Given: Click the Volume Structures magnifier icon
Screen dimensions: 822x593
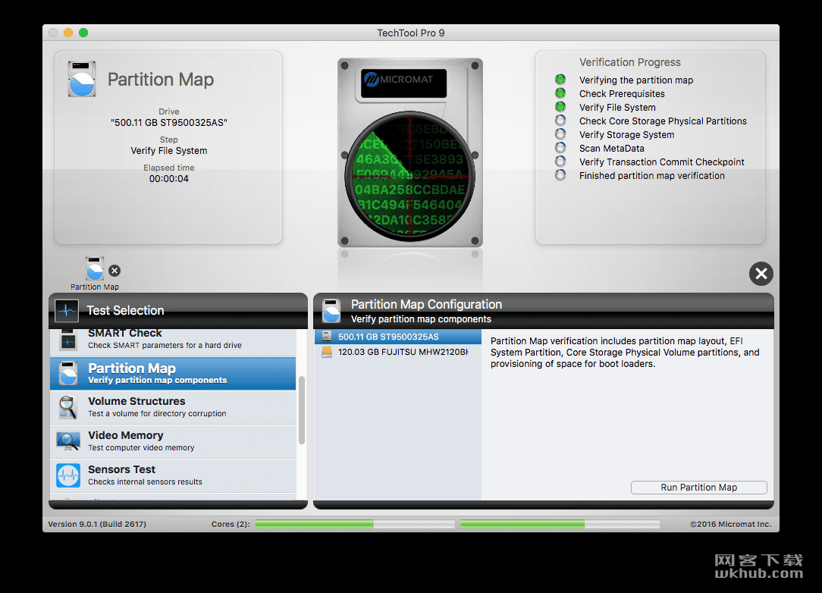Looking at the screenshot, I should [x=68, y=407].
